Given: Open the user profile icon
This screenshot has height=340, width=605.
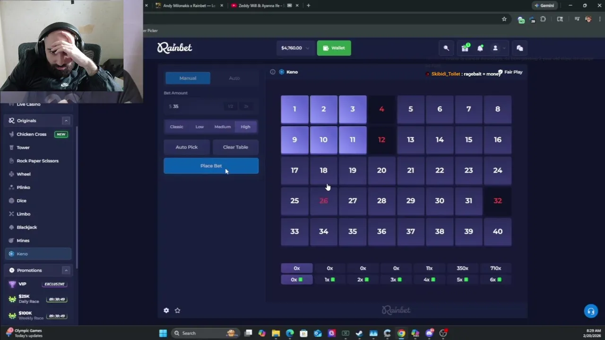Looking at the screenshot, I should (495, 48).
